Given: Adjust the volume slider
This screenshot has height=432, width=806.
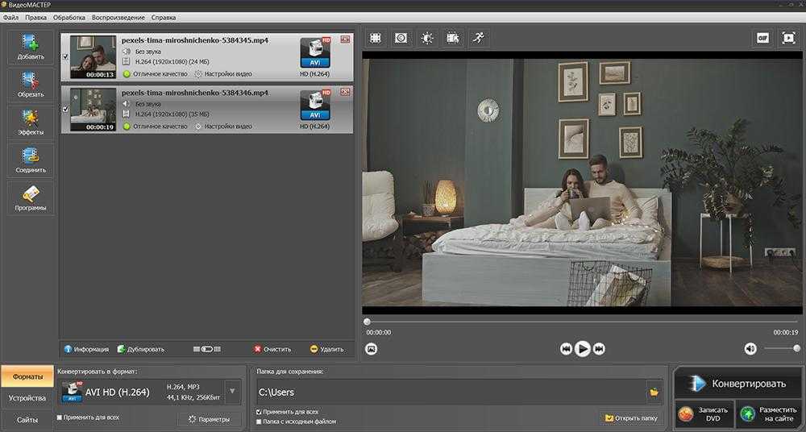Looking at the screenshot, I should coord(781,349).
